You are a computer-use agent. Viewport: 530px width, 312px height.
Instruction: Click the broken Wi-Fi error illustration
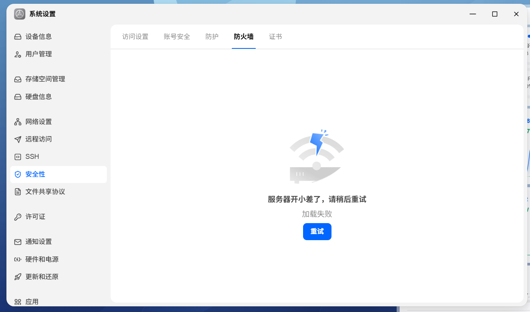click(317, 156)
